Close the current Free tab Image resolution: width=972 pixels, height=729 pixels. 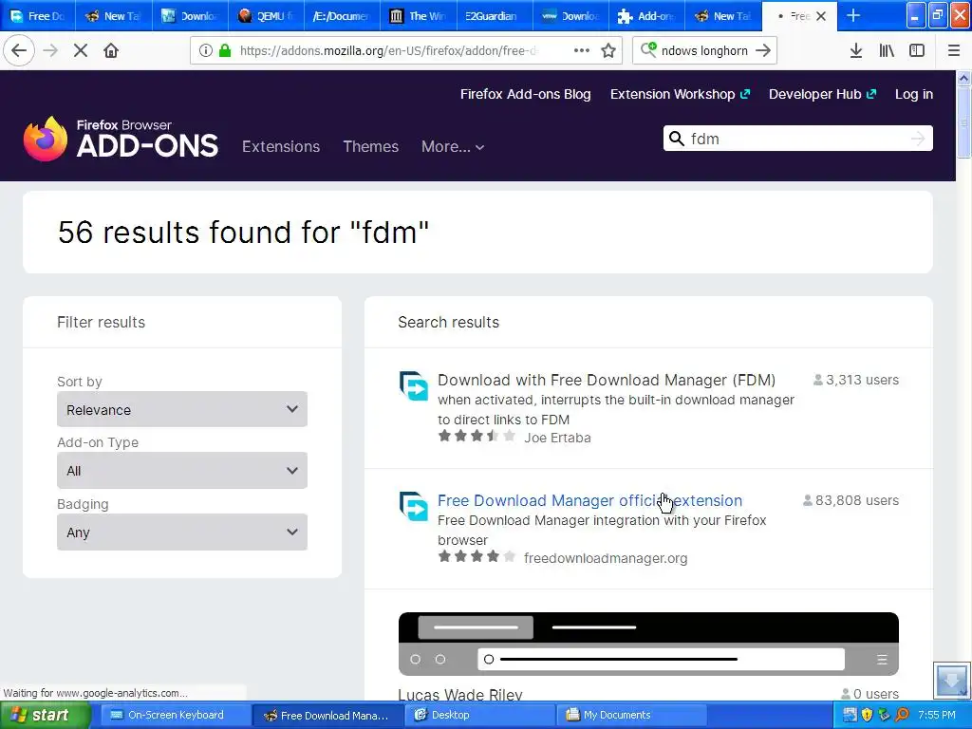pyautogui.click(x=821, y=16)
